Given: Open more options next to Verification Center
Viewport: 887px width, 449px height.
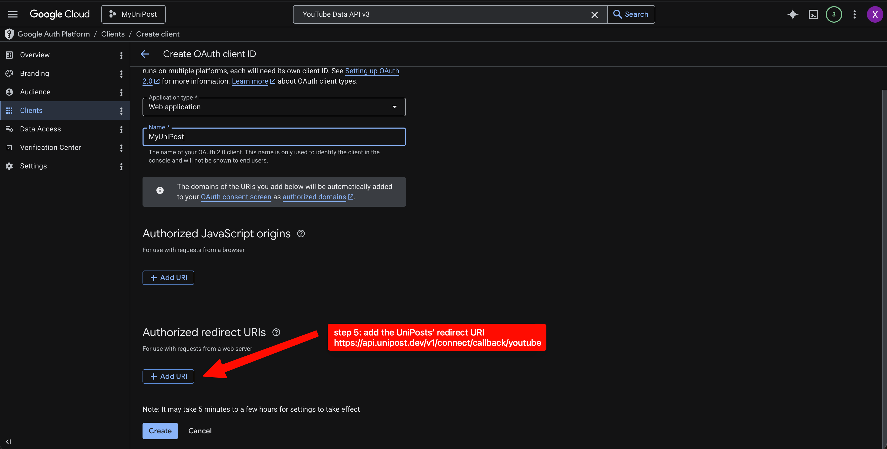Looking at the screenshot, I should (121, 148).
